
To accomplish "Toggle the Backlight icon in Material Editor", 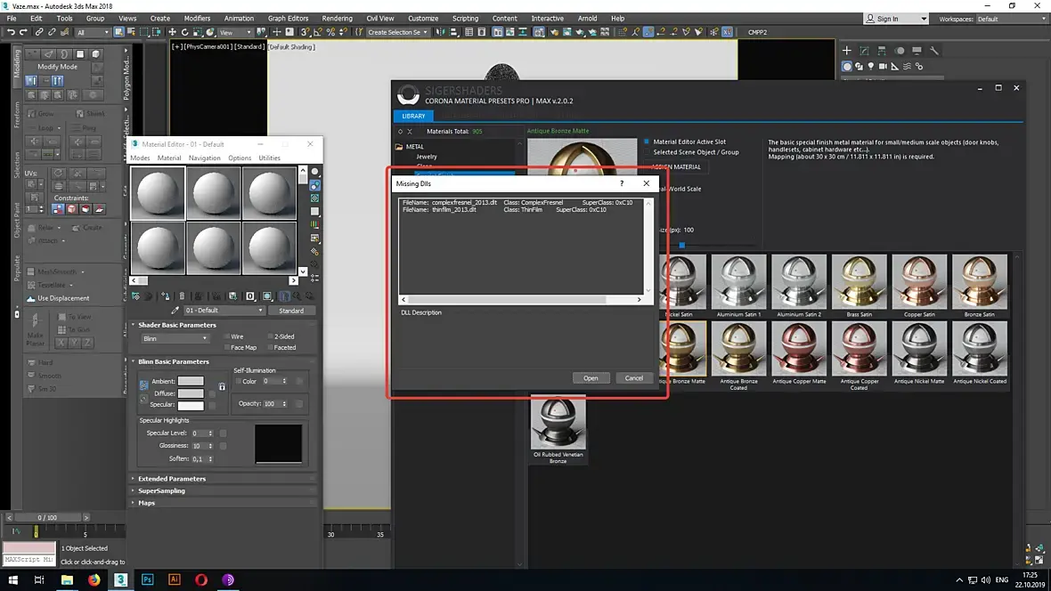I will (x=315, y=186).
